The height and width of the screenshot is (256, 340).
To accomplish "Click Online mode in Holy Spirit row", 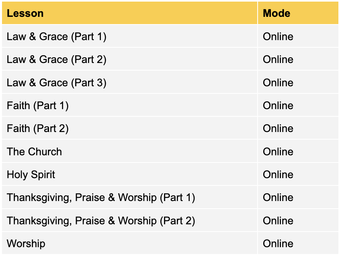I will (x=278, y=175).
